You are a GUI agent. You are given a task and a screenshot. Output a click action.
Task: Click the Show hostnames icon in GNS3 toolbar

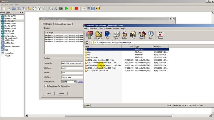[39, 8]
